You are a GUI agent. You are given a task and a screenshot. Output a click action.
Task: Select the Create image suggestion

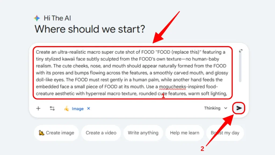(56, 133)
